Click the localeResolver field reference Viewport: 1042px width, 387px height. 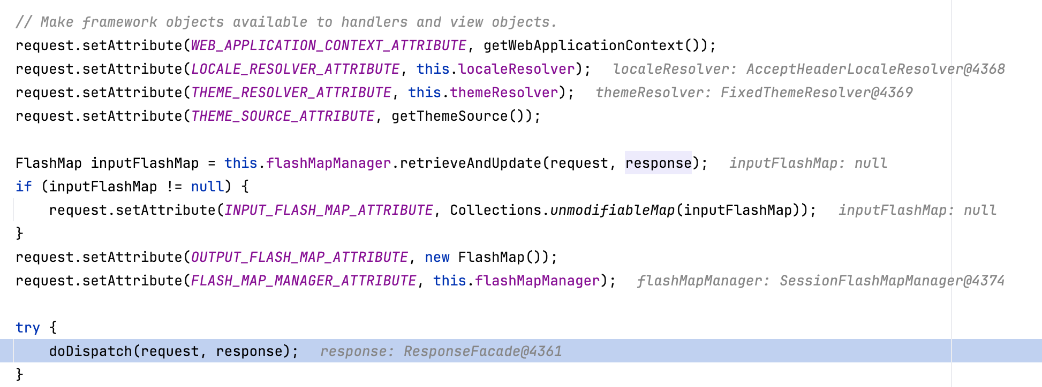point(516,69)
